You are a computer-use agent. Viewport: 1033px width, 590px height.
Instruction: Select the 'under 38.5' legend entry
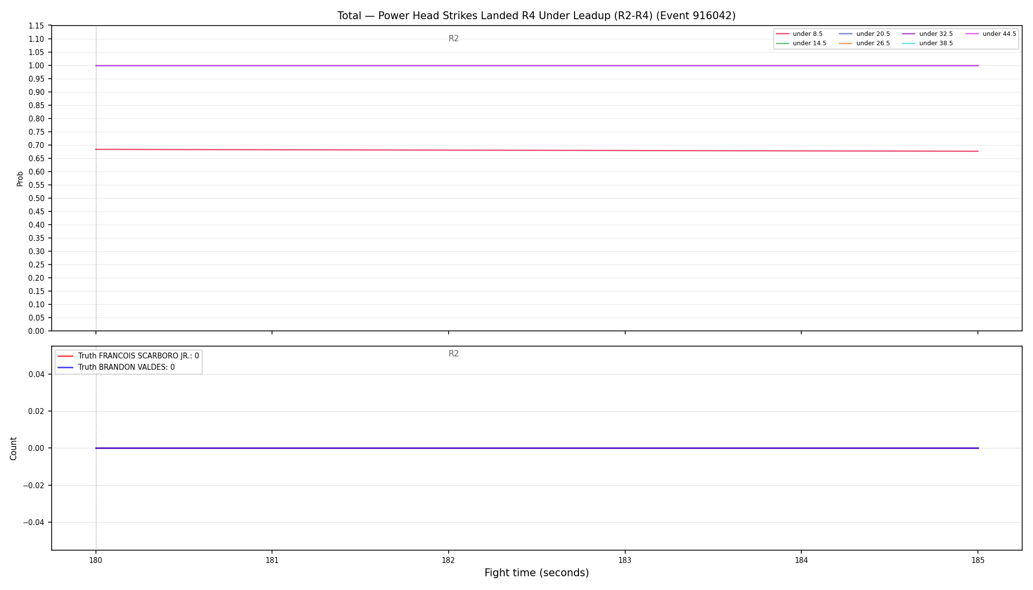tap(927, 43)
